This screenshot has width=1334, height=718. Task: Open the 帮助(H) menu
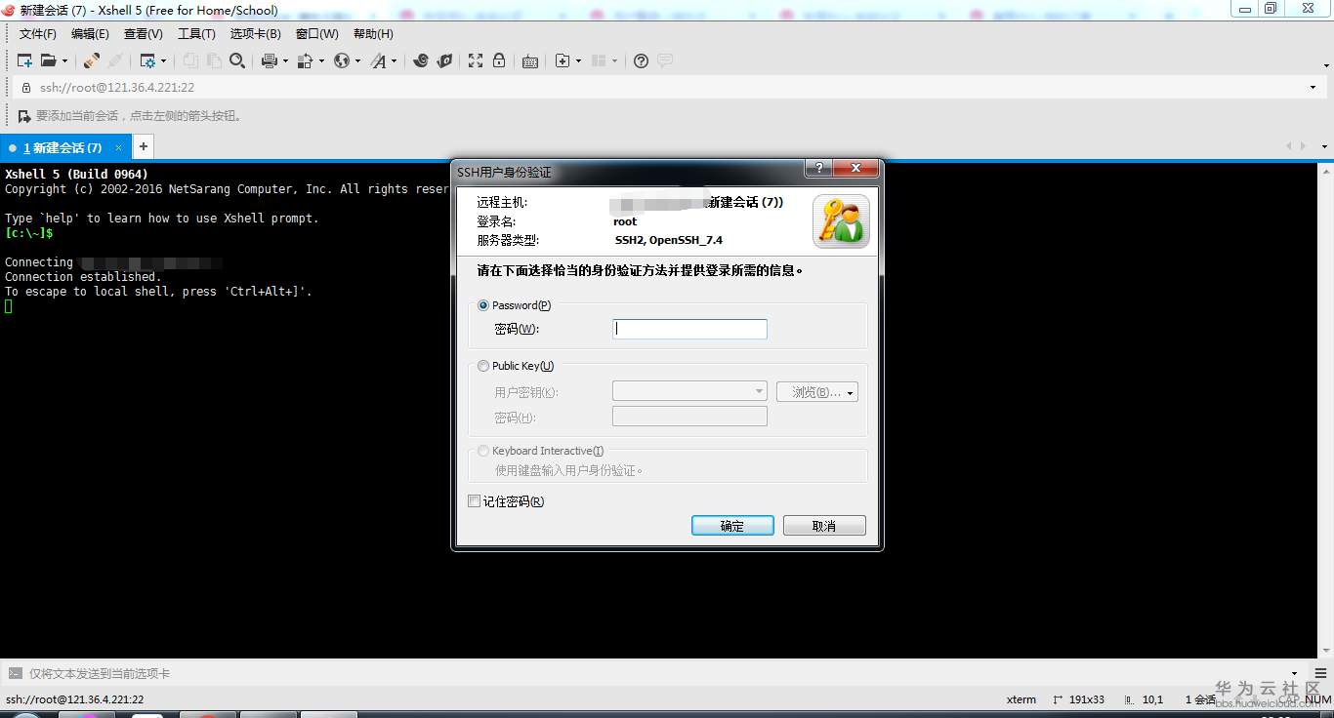coord(374,34)
